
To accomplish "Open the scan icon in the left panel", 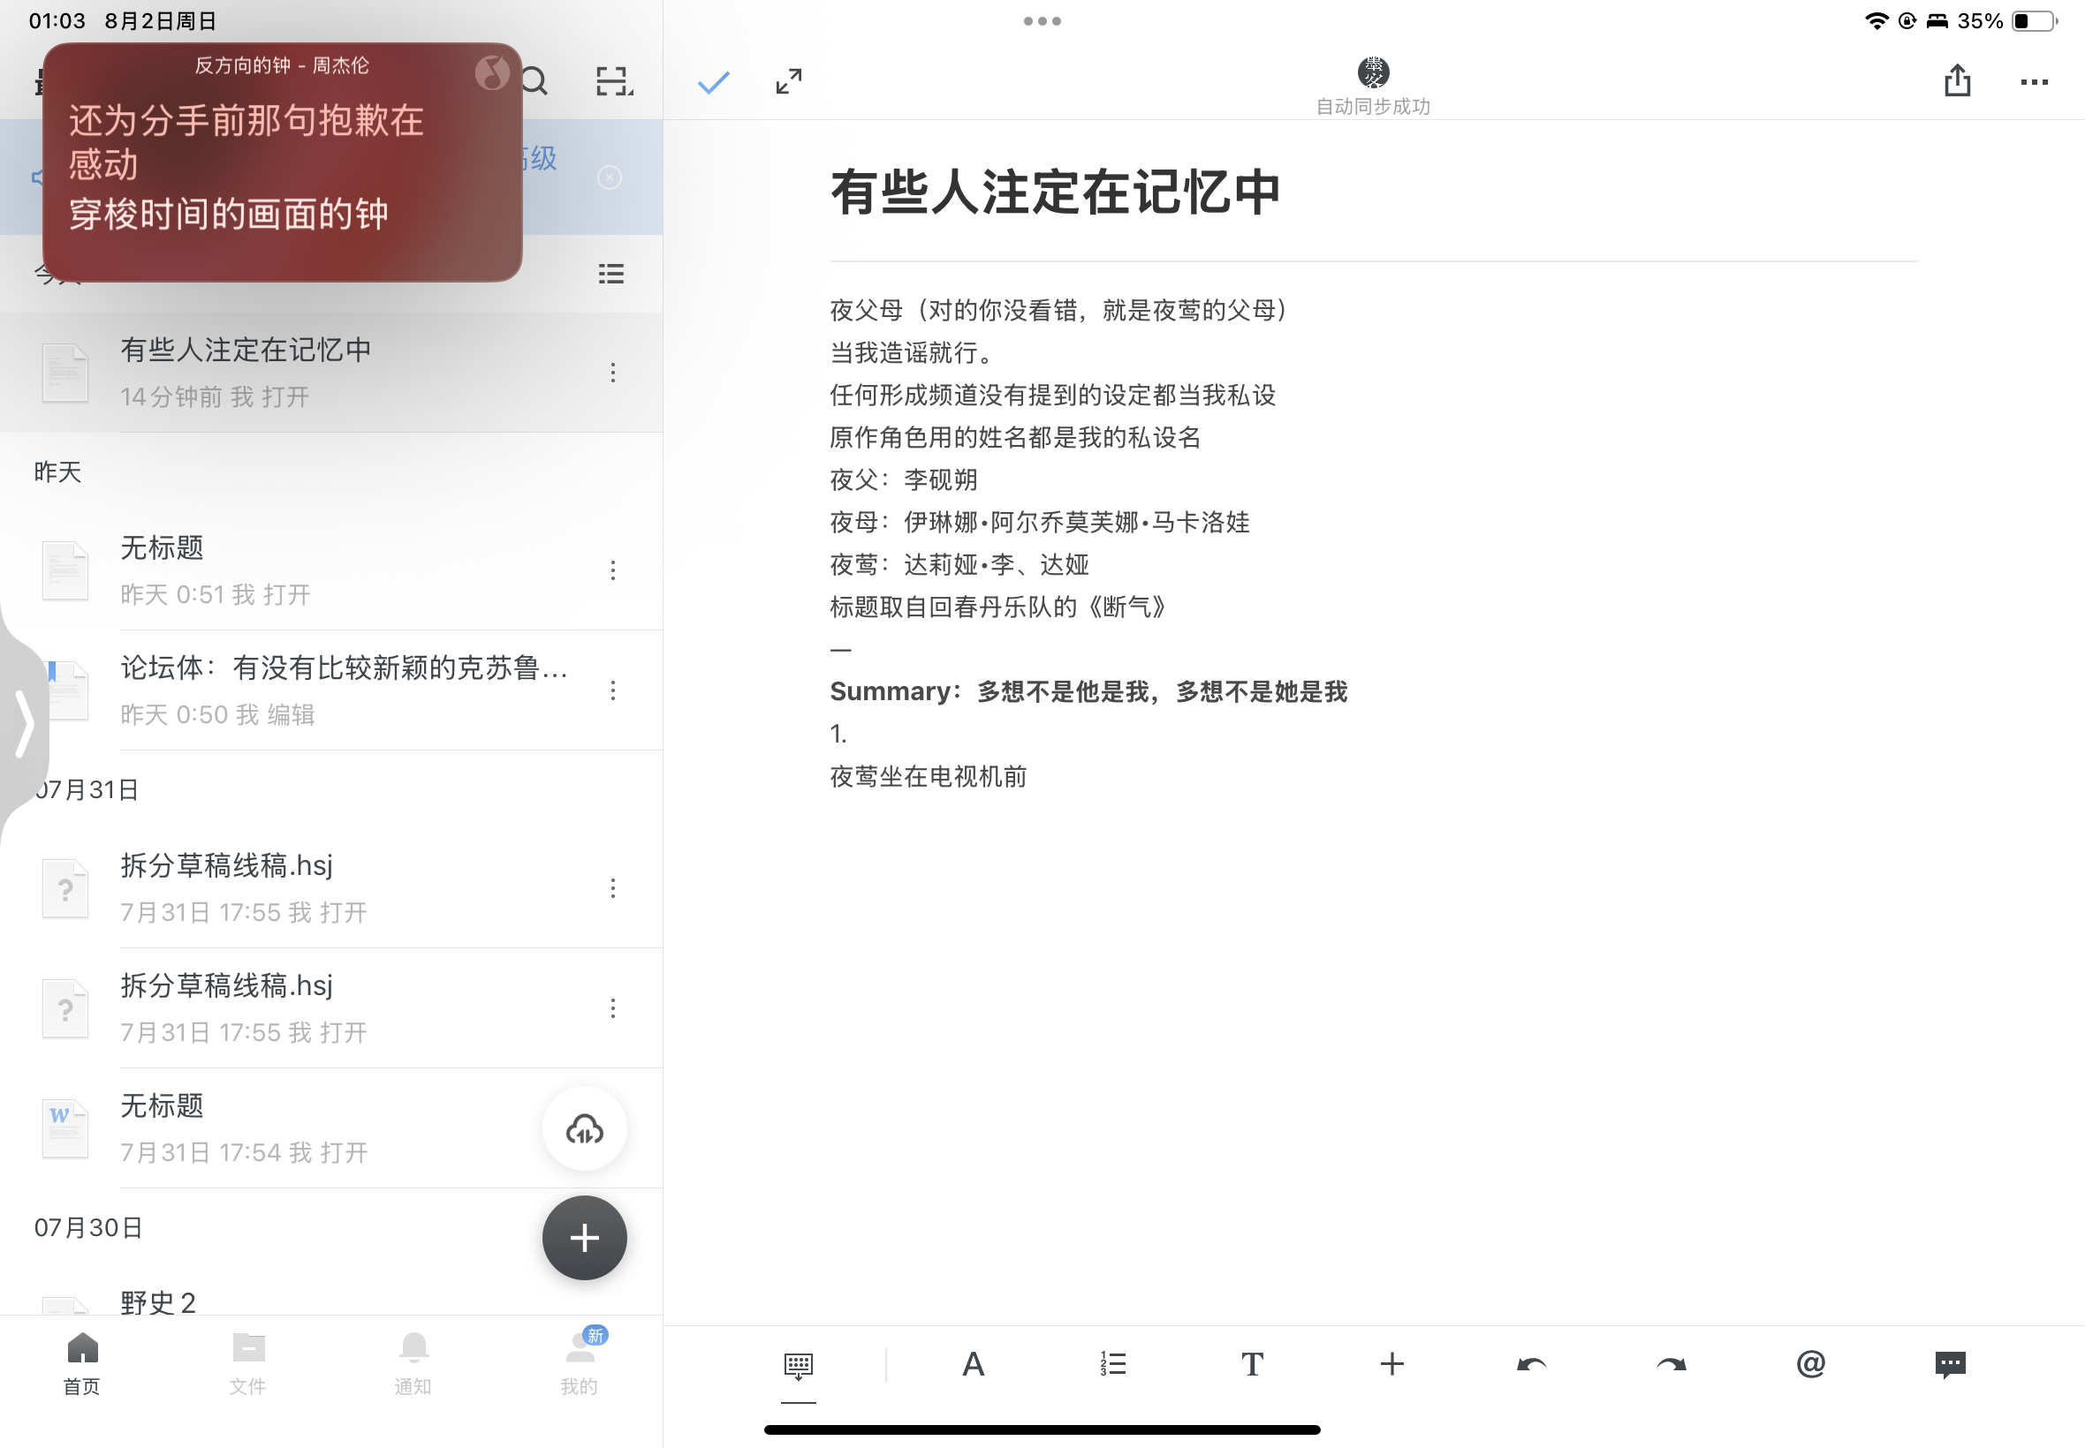I will [x=615, y=81].
